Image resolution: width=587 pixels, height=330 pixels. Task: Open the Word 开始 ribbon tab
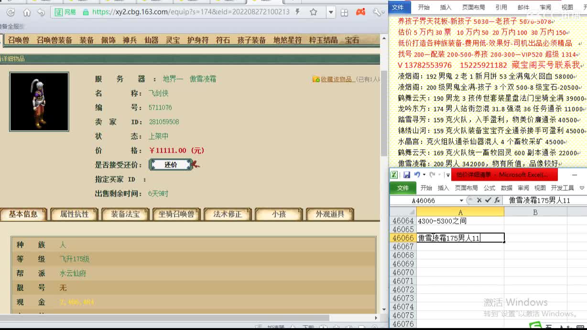[424, 7]
